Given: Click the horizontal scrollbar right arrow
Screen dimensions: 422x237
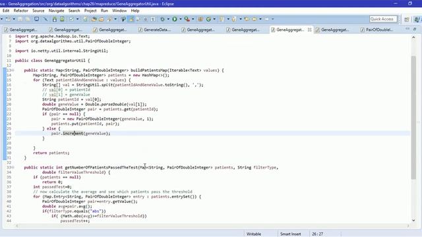Looking at the screenshot, I should click(408, 226).
